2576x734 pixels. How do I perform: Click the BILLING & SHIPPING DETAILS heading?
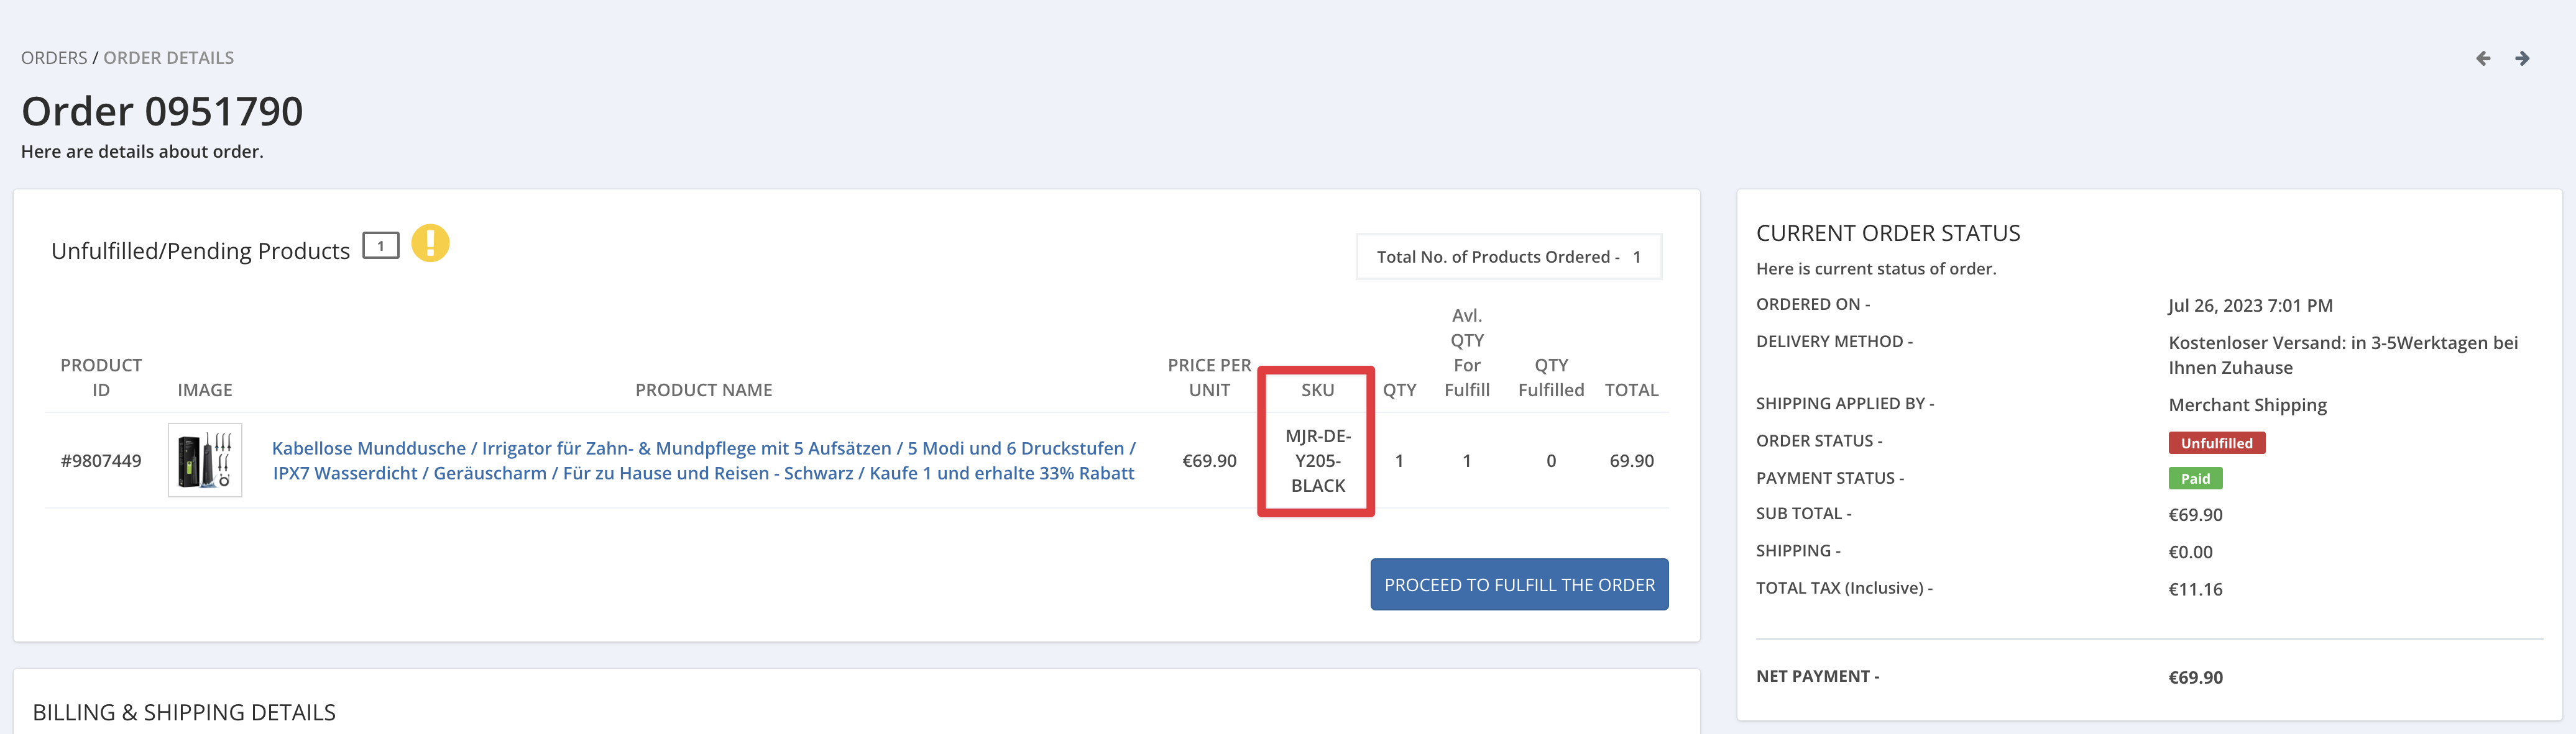coord(184,712)
